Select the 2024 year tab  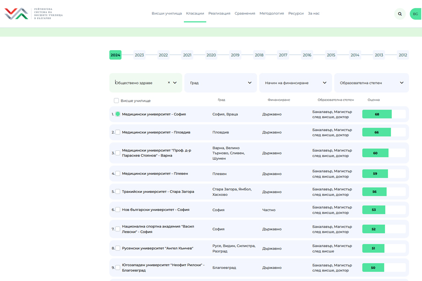pyautogui.click(x=115, y=55)
